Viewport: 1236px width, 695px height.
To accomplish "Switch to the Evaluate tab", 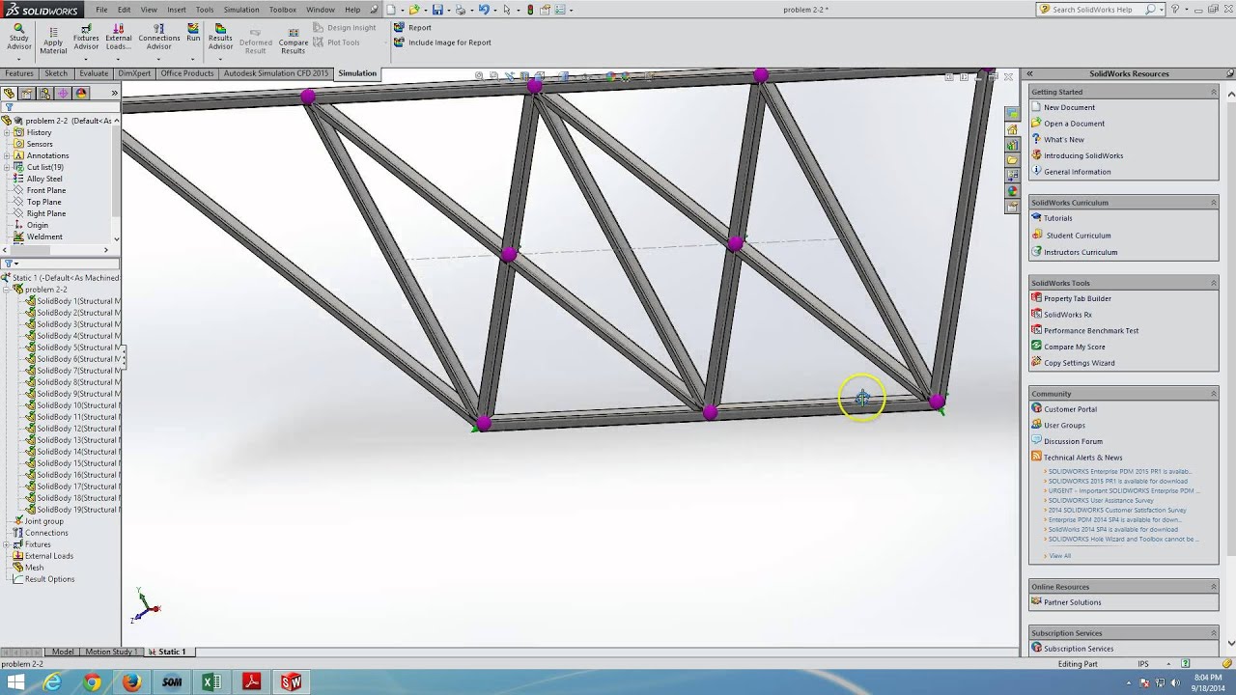I will pos(94,73).
